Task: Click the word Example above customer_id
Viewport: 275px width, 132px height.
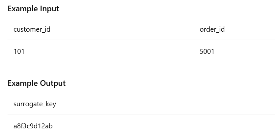Action: (23, 9)
